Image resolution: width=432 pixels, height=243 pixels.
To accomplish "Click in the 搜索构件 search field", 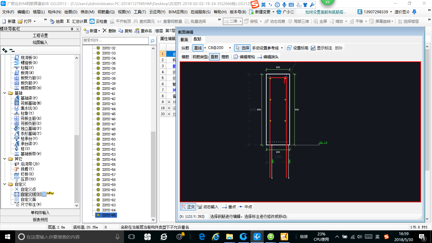I will pos(115,41).
